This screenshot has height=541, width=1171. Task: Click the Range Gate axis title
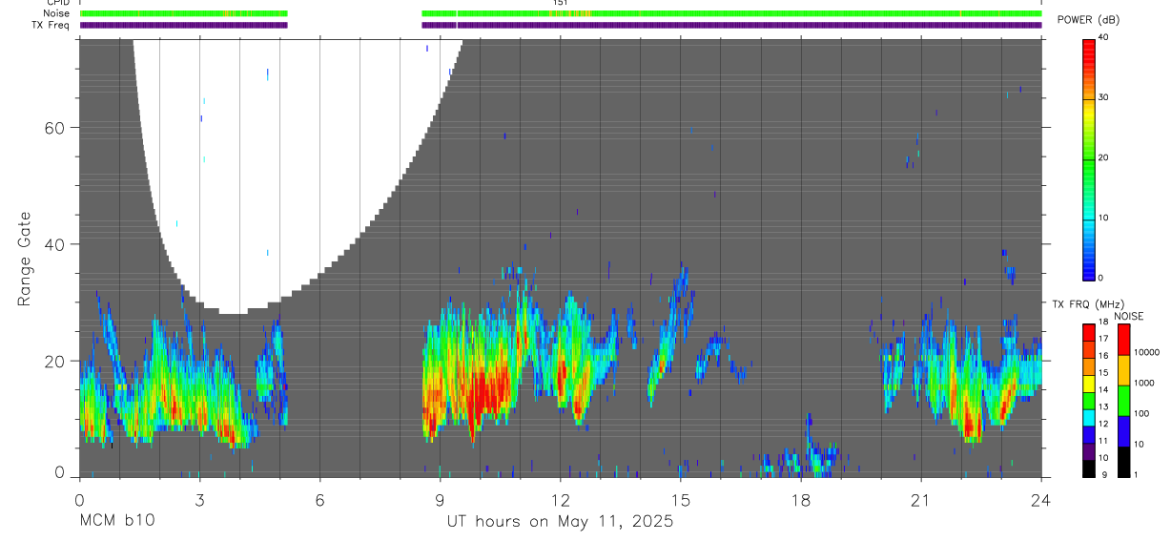pyautogui.click(x=27, y=259)
